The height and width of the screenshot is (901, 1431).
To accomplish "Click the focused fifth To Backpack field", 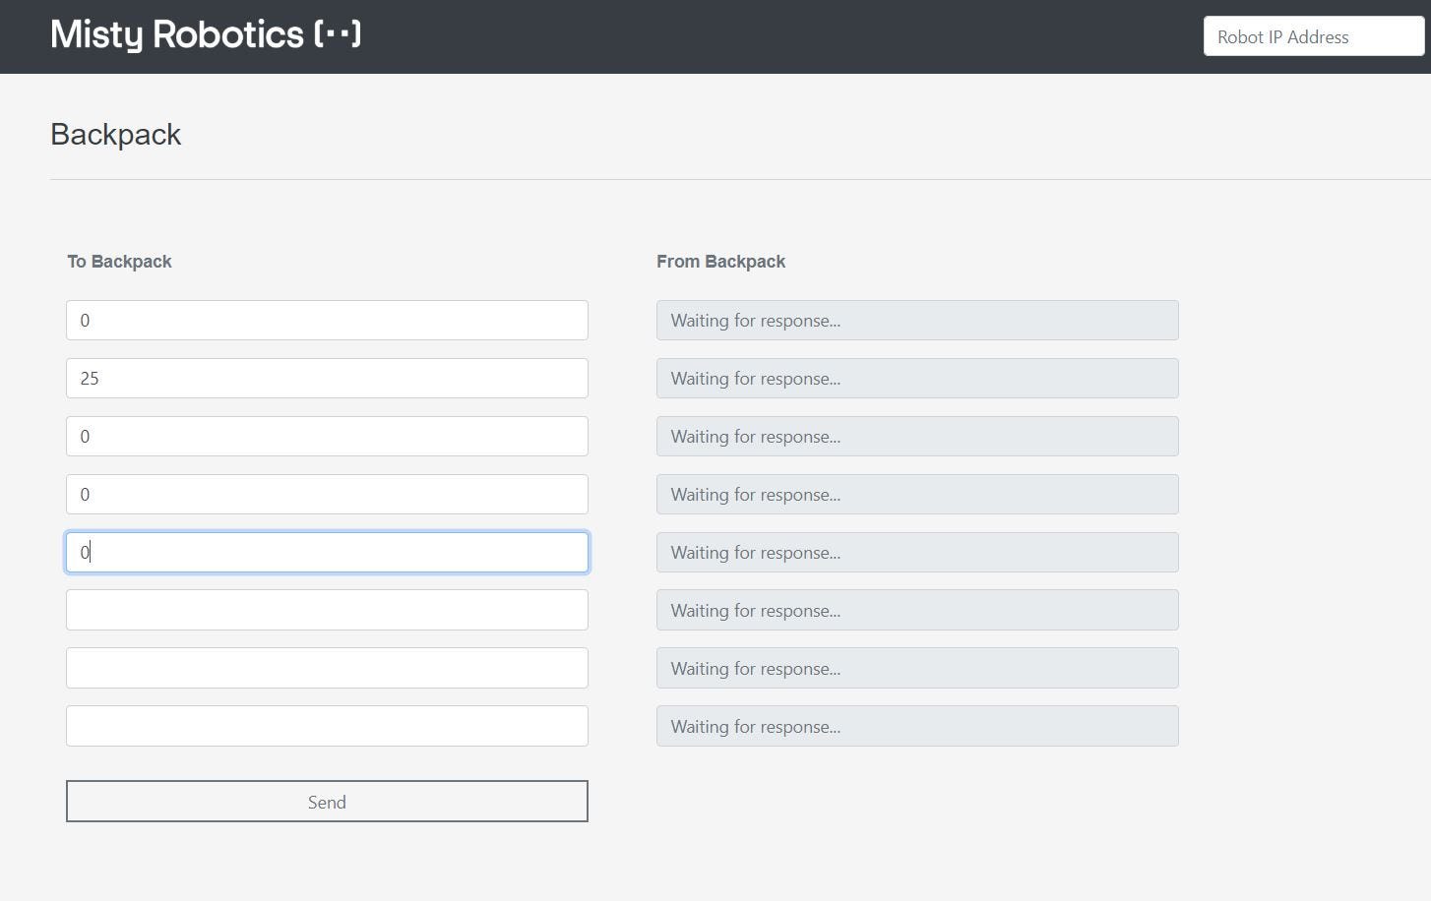I will click(x=327, y=553).
